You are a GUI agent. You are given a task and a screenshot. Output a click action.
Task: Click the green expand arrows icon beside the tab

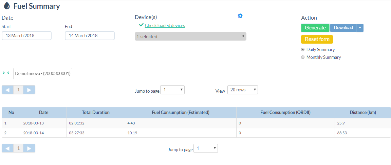[x=6, y=73]
